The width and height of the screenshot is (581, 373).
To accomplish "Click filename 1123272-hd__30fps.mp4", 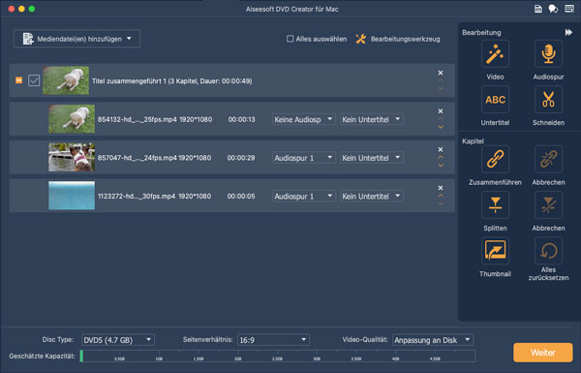I will click(x=137, y=196).
